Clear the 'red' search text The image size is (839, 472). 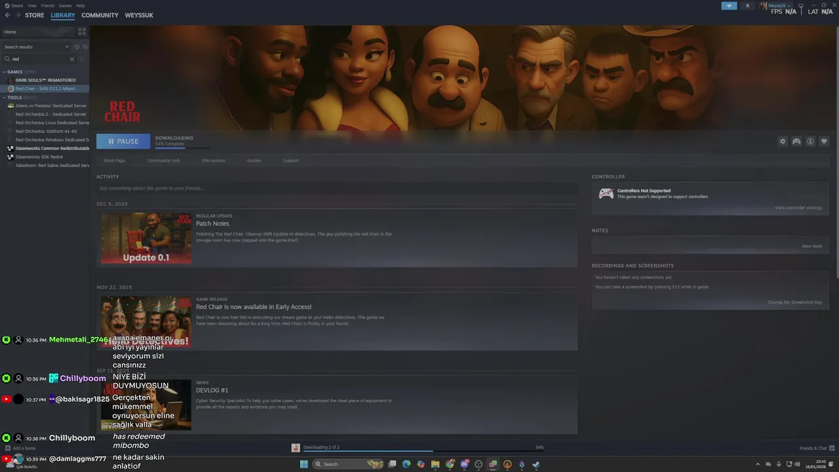(x=72, y=59)
